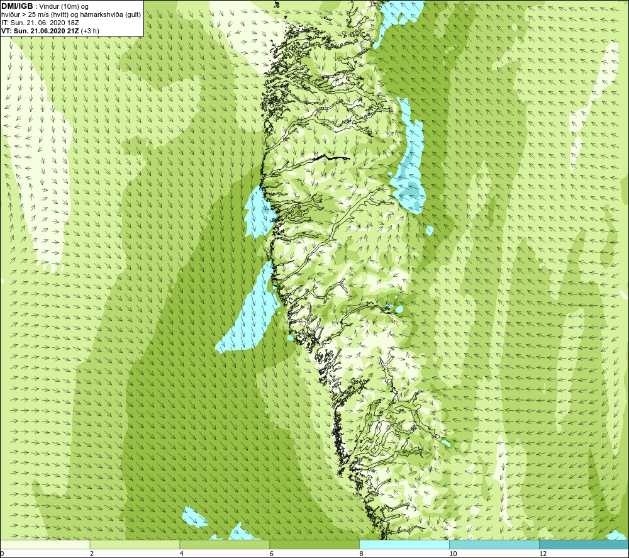
Task: Click the scale label '8'
Action: coord(362,554)
